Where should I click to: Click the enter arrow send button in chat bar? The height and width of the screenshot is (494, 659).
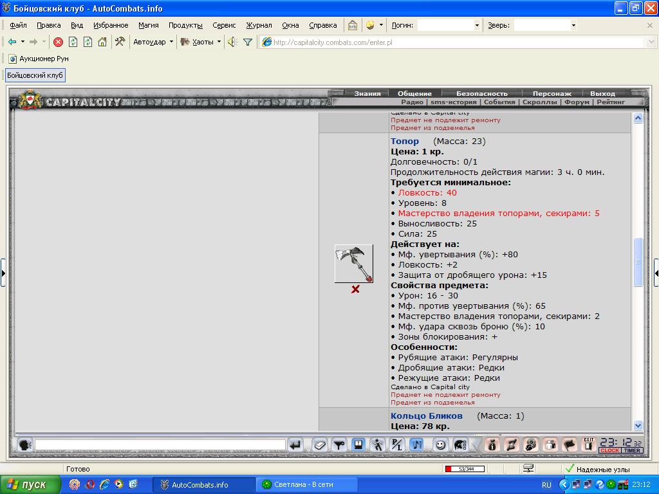coord(296,444)
